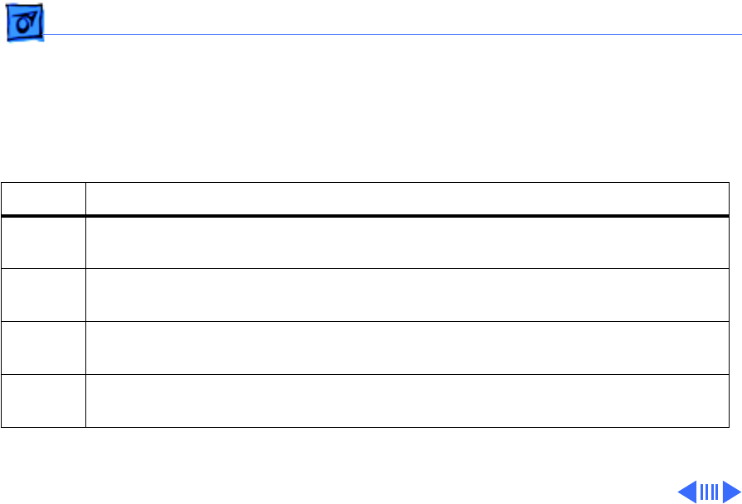Image resolution: width=742 pixels, height=504 pixels.
Task: Click the last body row's wide right cell
Action: [401, 401]
